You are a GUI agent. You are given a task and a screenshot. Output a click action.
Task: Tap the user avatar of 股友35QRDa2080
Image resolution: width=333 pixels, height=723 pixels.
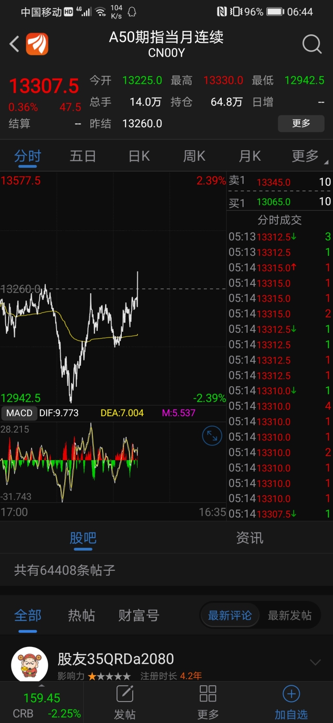(29, 665)
